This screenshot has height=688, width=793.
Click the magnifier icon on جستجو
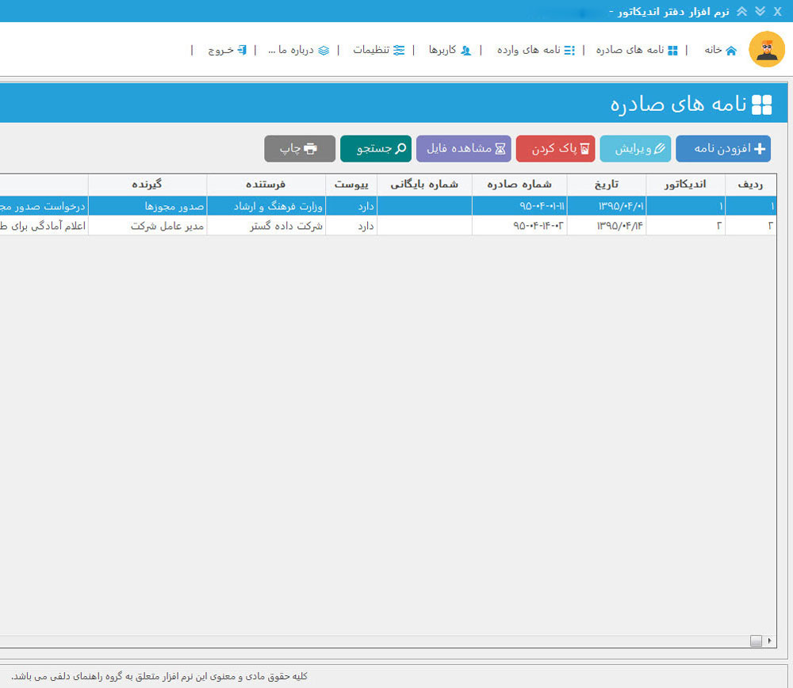coord(400,148)
